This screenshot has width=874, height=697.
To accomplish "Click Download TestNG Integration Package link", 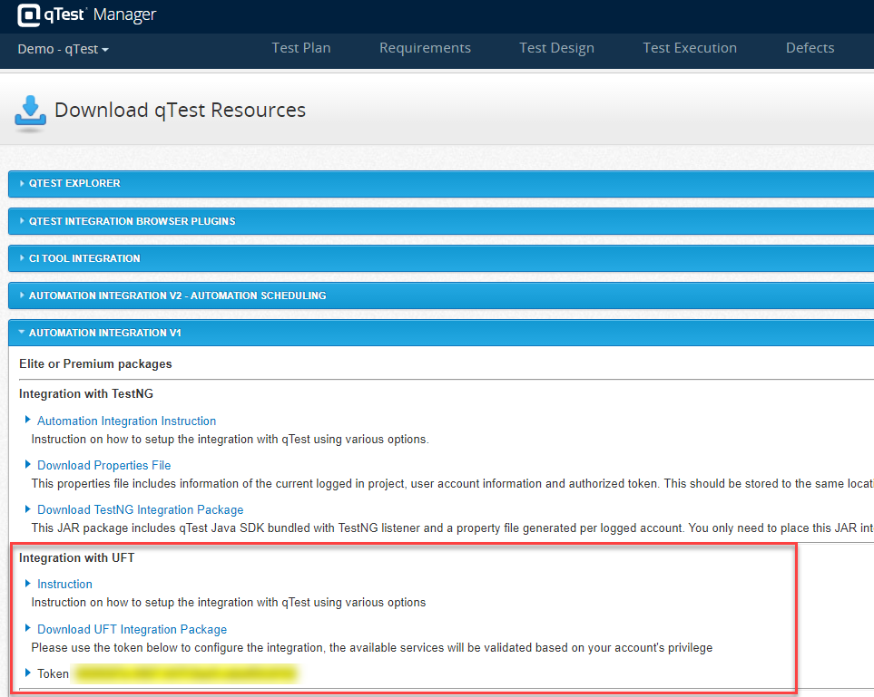I will click(x=140, y=509).
